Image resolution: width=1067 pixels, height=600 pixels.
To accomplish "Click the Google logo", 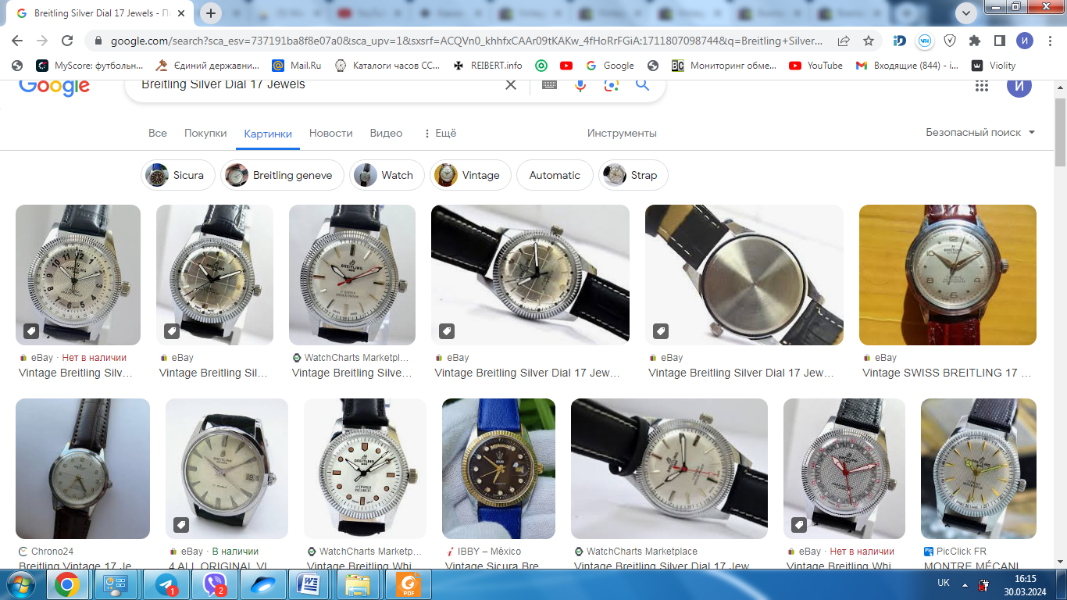I will point(54,86).
